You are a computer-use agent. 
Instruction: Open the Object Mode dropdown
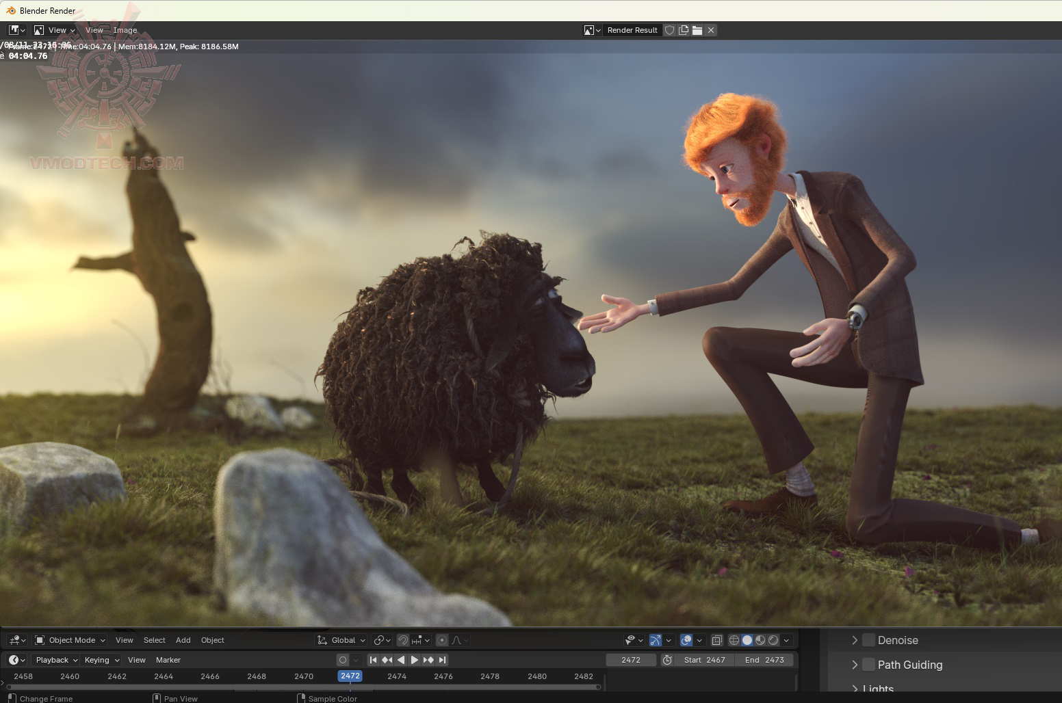pos(70,640)
